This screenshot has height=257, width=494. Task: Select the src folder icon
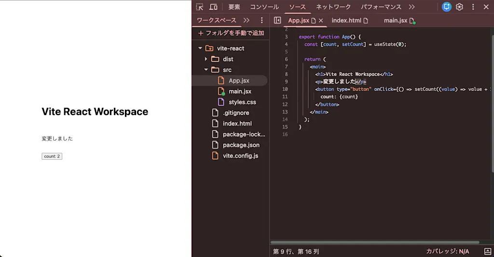215,70
